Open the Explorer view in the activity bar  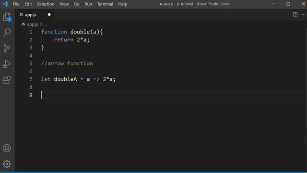click(x=7, y=17)
